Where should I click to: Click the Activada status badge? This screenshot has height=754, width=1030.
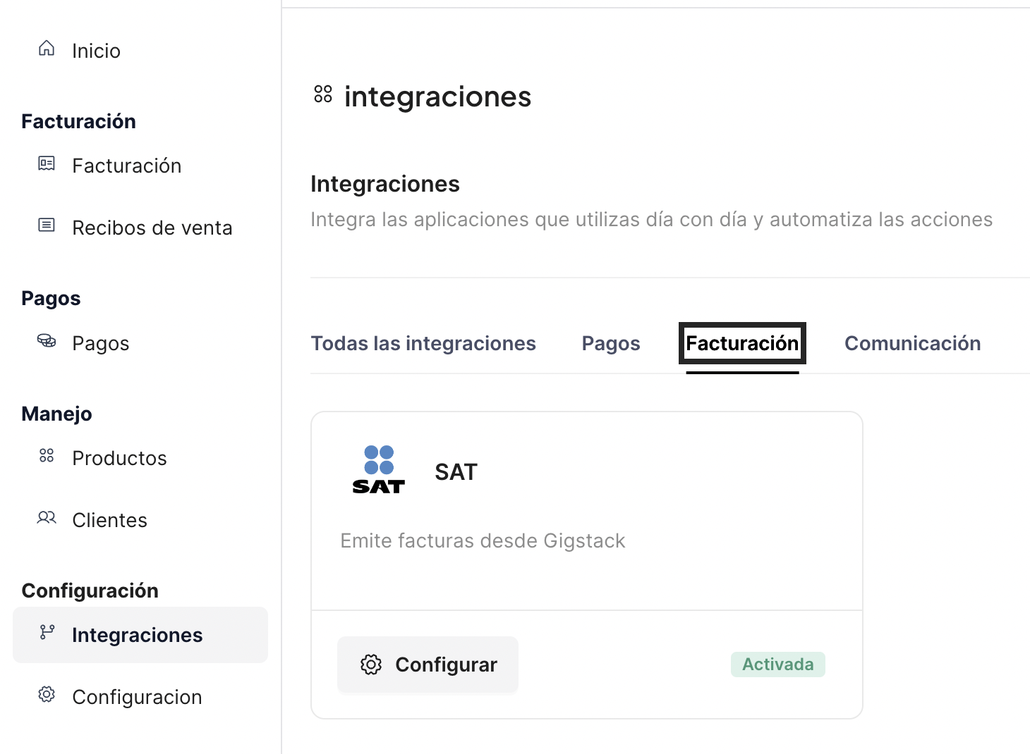778,665
